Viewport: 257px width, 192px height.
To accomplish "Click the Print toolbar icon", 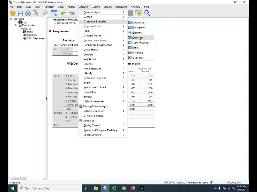I will 28,13.
